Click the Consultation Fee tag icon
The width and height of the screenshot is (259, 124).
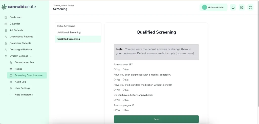11,63
